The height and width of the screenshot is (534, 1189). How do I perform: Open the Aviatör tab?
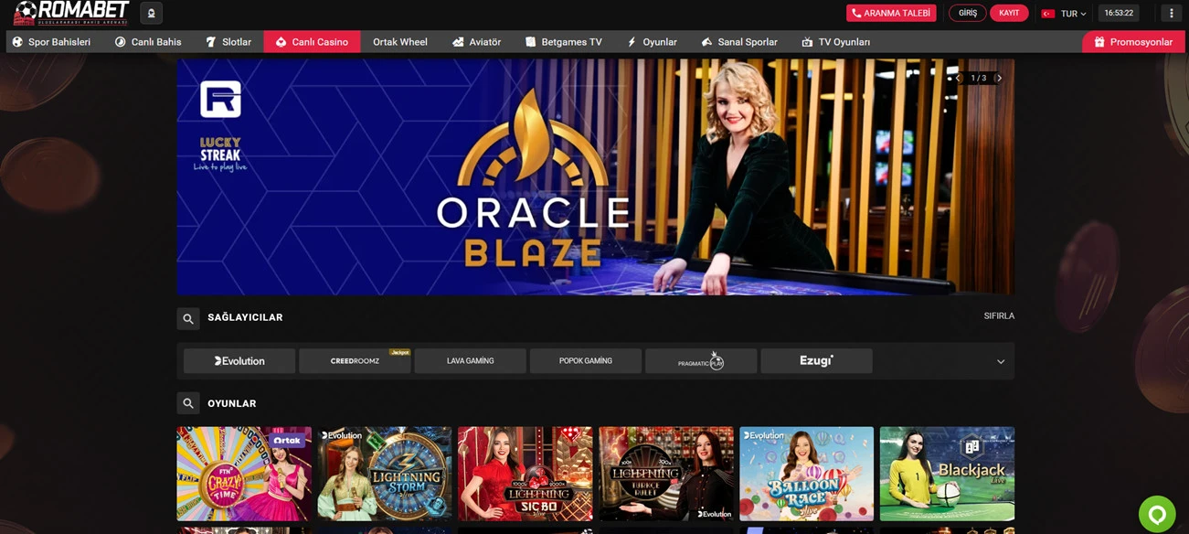(476, 42)
